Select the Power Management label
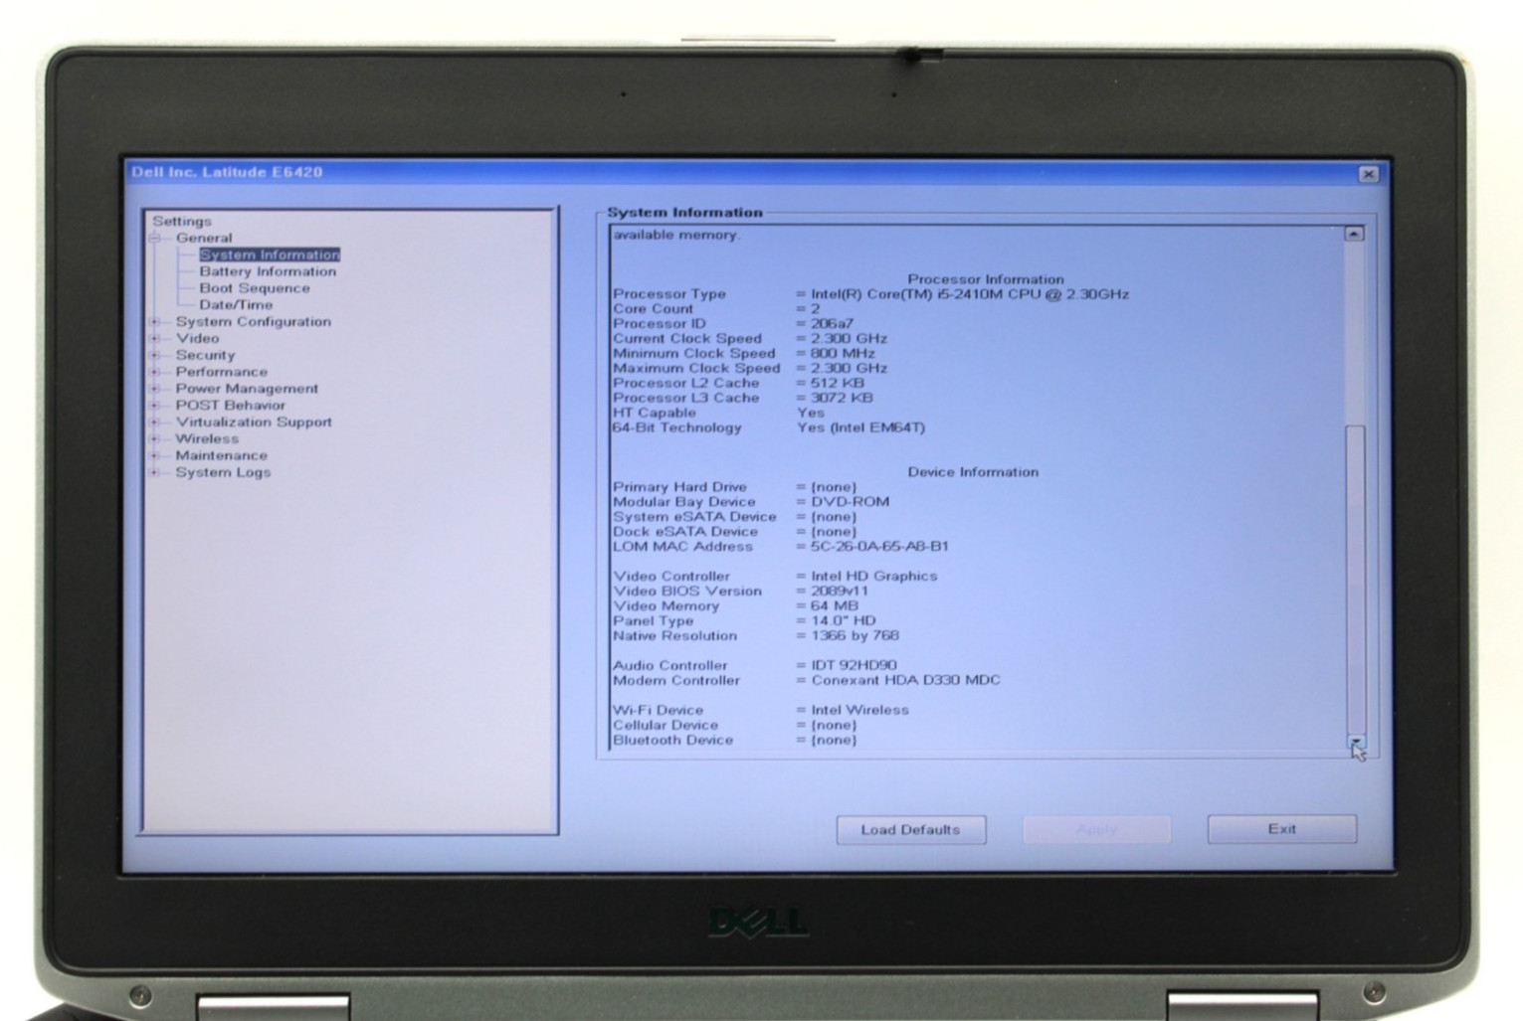Screen dimensions: 1523x1021 click(x=247, y=389)
